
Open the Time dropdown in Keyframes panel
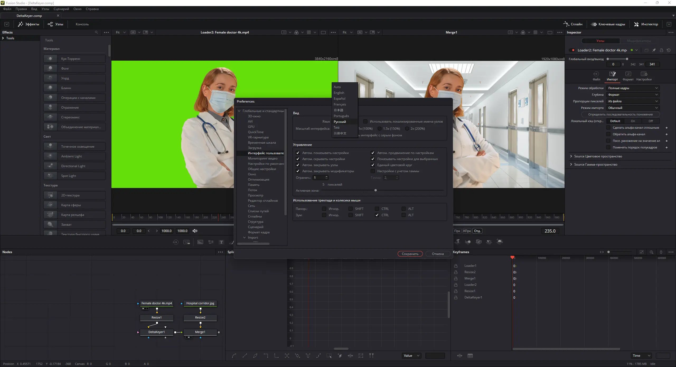[x=641, y=356]
